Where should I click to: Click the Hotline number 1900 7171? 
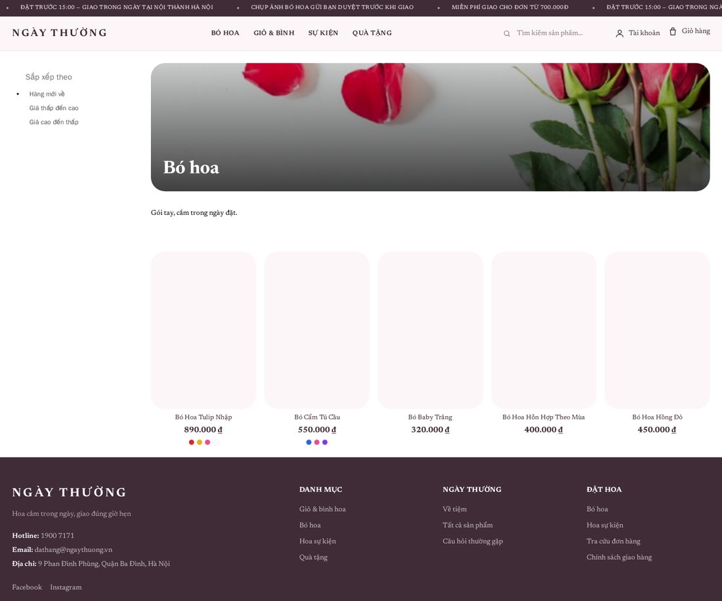tap(58, 535)
